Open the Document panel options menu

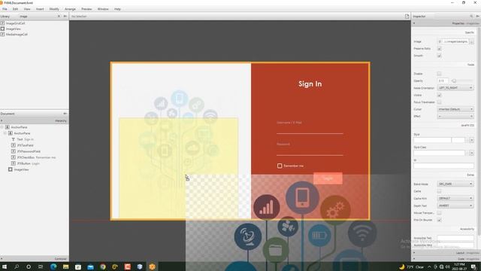pyautogui.click(x=65, y=114)
